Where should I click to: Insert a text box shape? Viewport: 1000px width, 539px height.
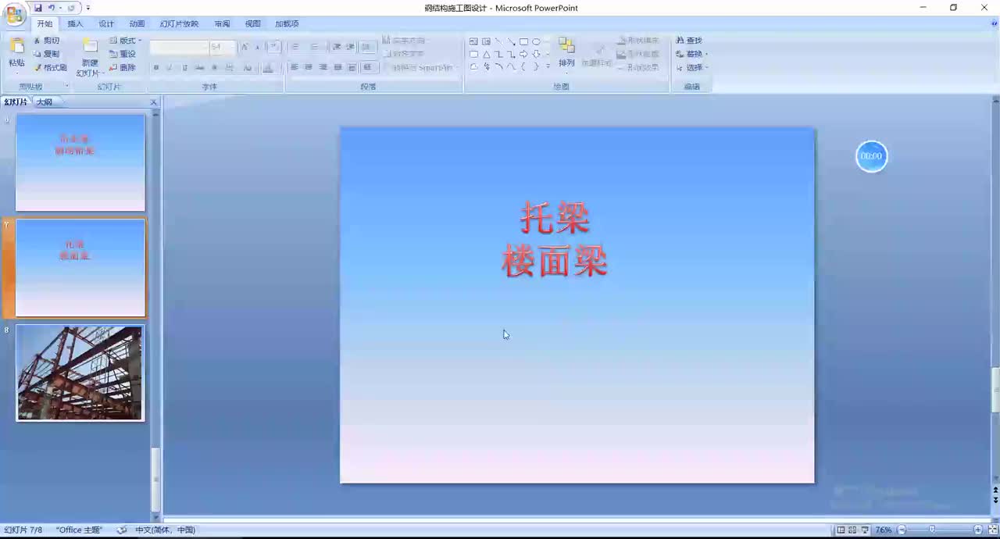[x=473, y=41]
